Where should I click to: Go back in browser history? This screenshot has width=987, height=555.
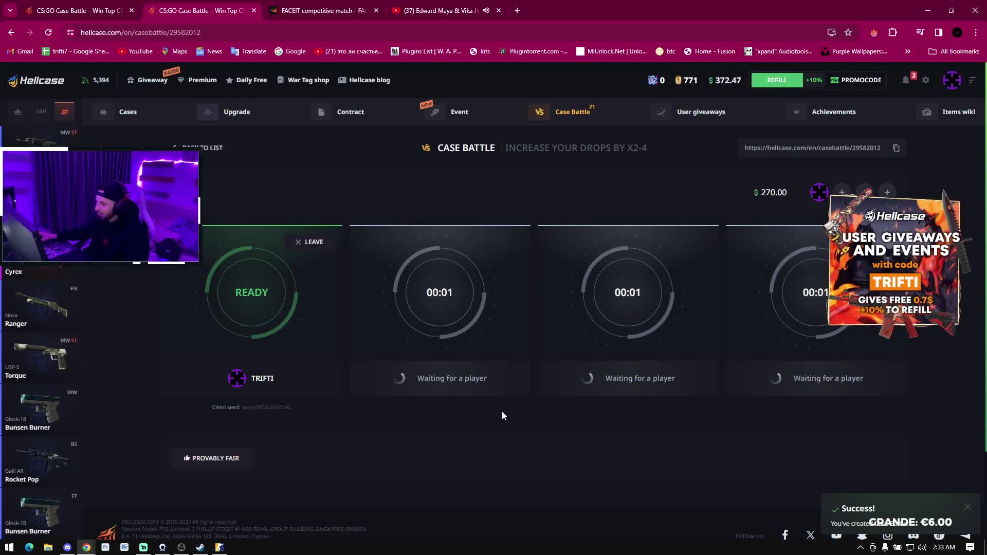pos(11,32)
